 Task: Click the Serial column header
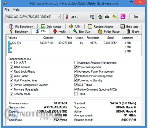point(110,38)
